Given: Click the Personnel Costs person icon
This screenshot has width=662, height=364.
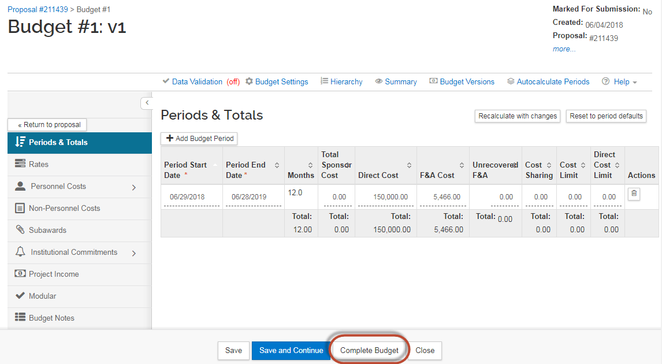Looking at the screenshot, I should (20, 186).
